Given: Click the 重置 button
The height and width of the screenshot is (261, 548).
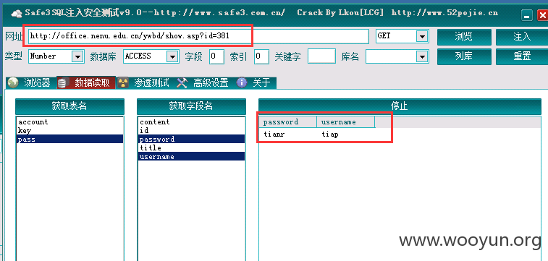Looking at the screenshot, I should [x=522, y=56].
